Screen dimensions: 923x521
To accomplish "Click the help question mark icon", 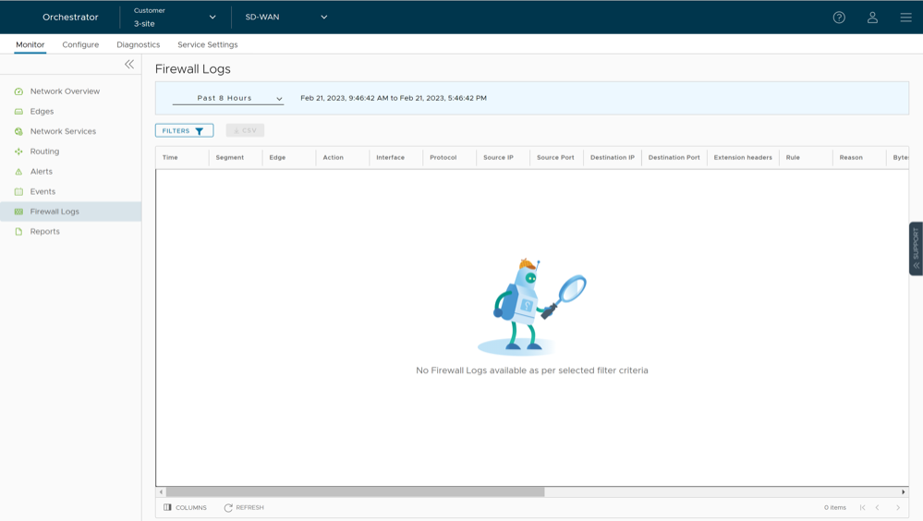I will pyautogui.click(x=839, y=18).
